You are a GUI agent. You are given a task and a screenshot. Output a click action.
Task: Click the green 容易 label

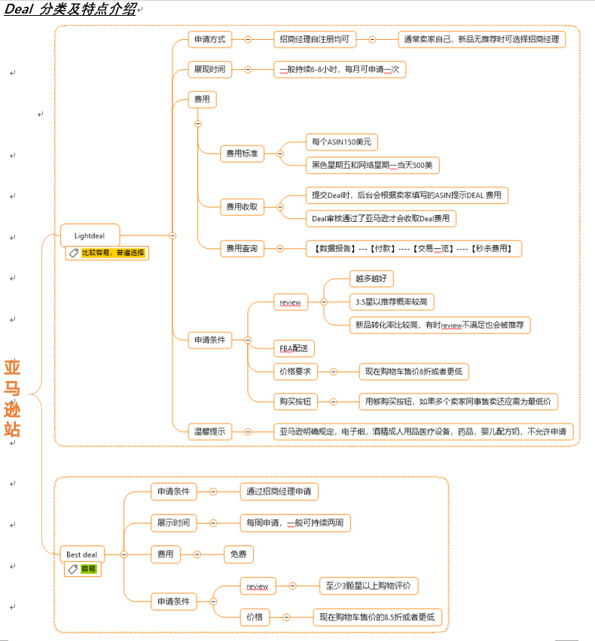pyautogui.click(x=88, y=569)
